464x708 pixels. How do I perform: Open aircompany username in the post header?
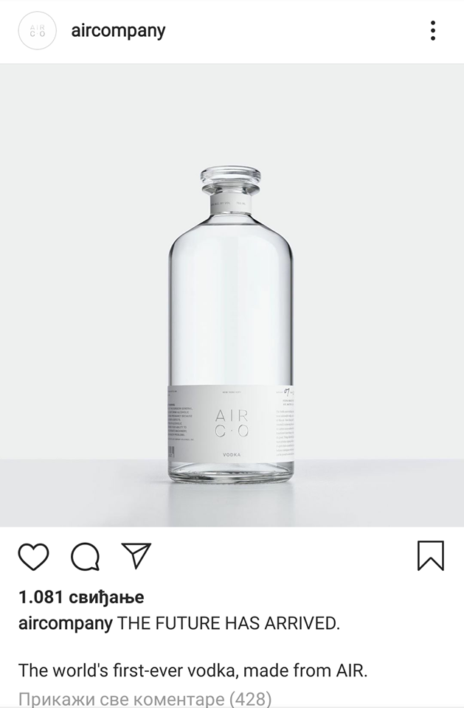coord(118,31)
